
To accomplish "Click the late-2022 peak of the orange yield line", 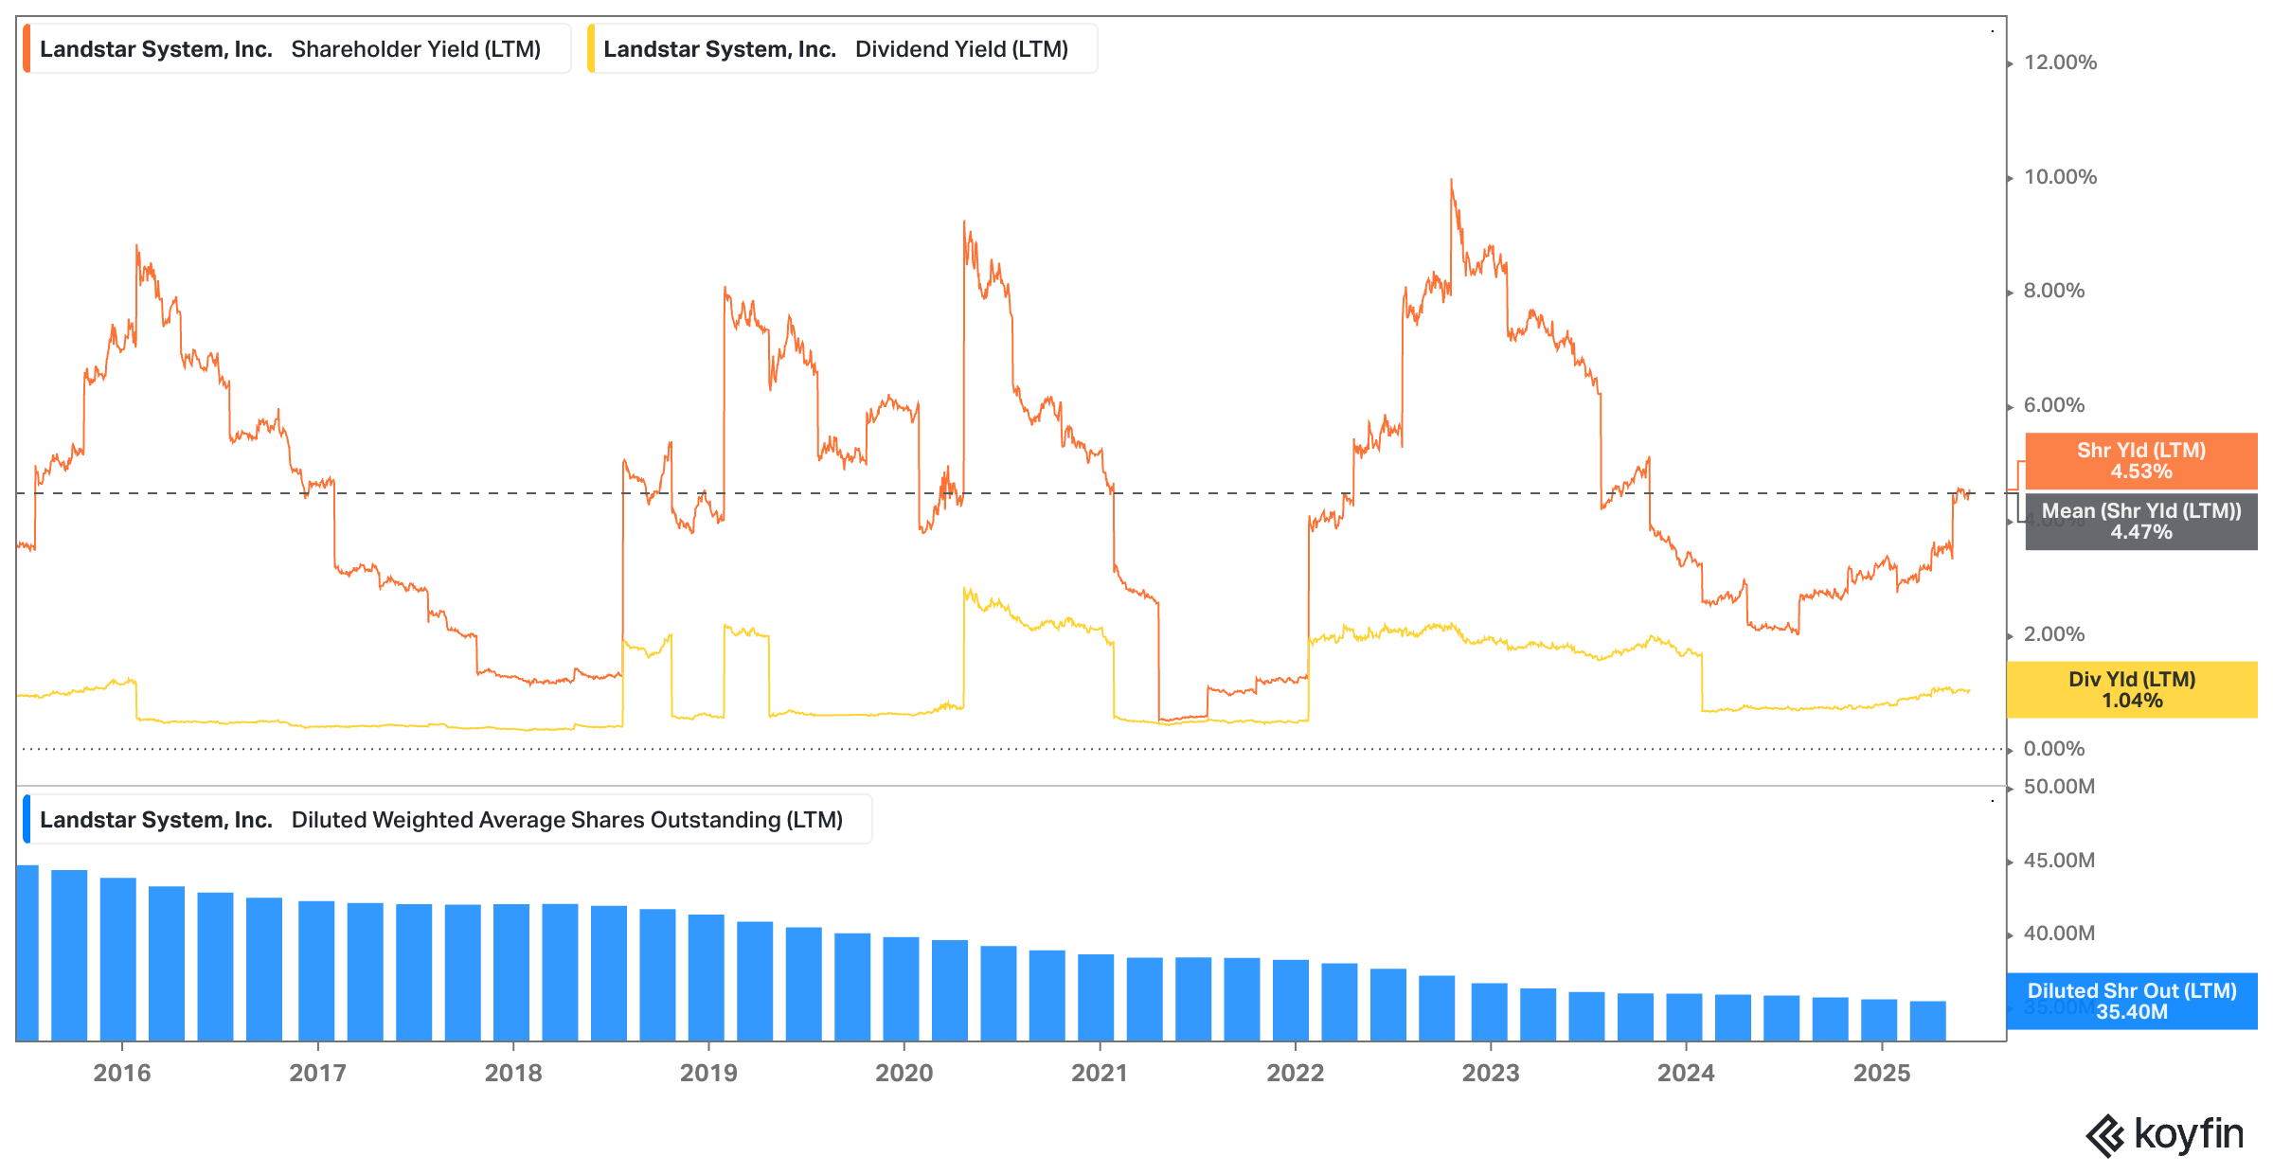I will pyautogui.click(x=1451, y=180).
